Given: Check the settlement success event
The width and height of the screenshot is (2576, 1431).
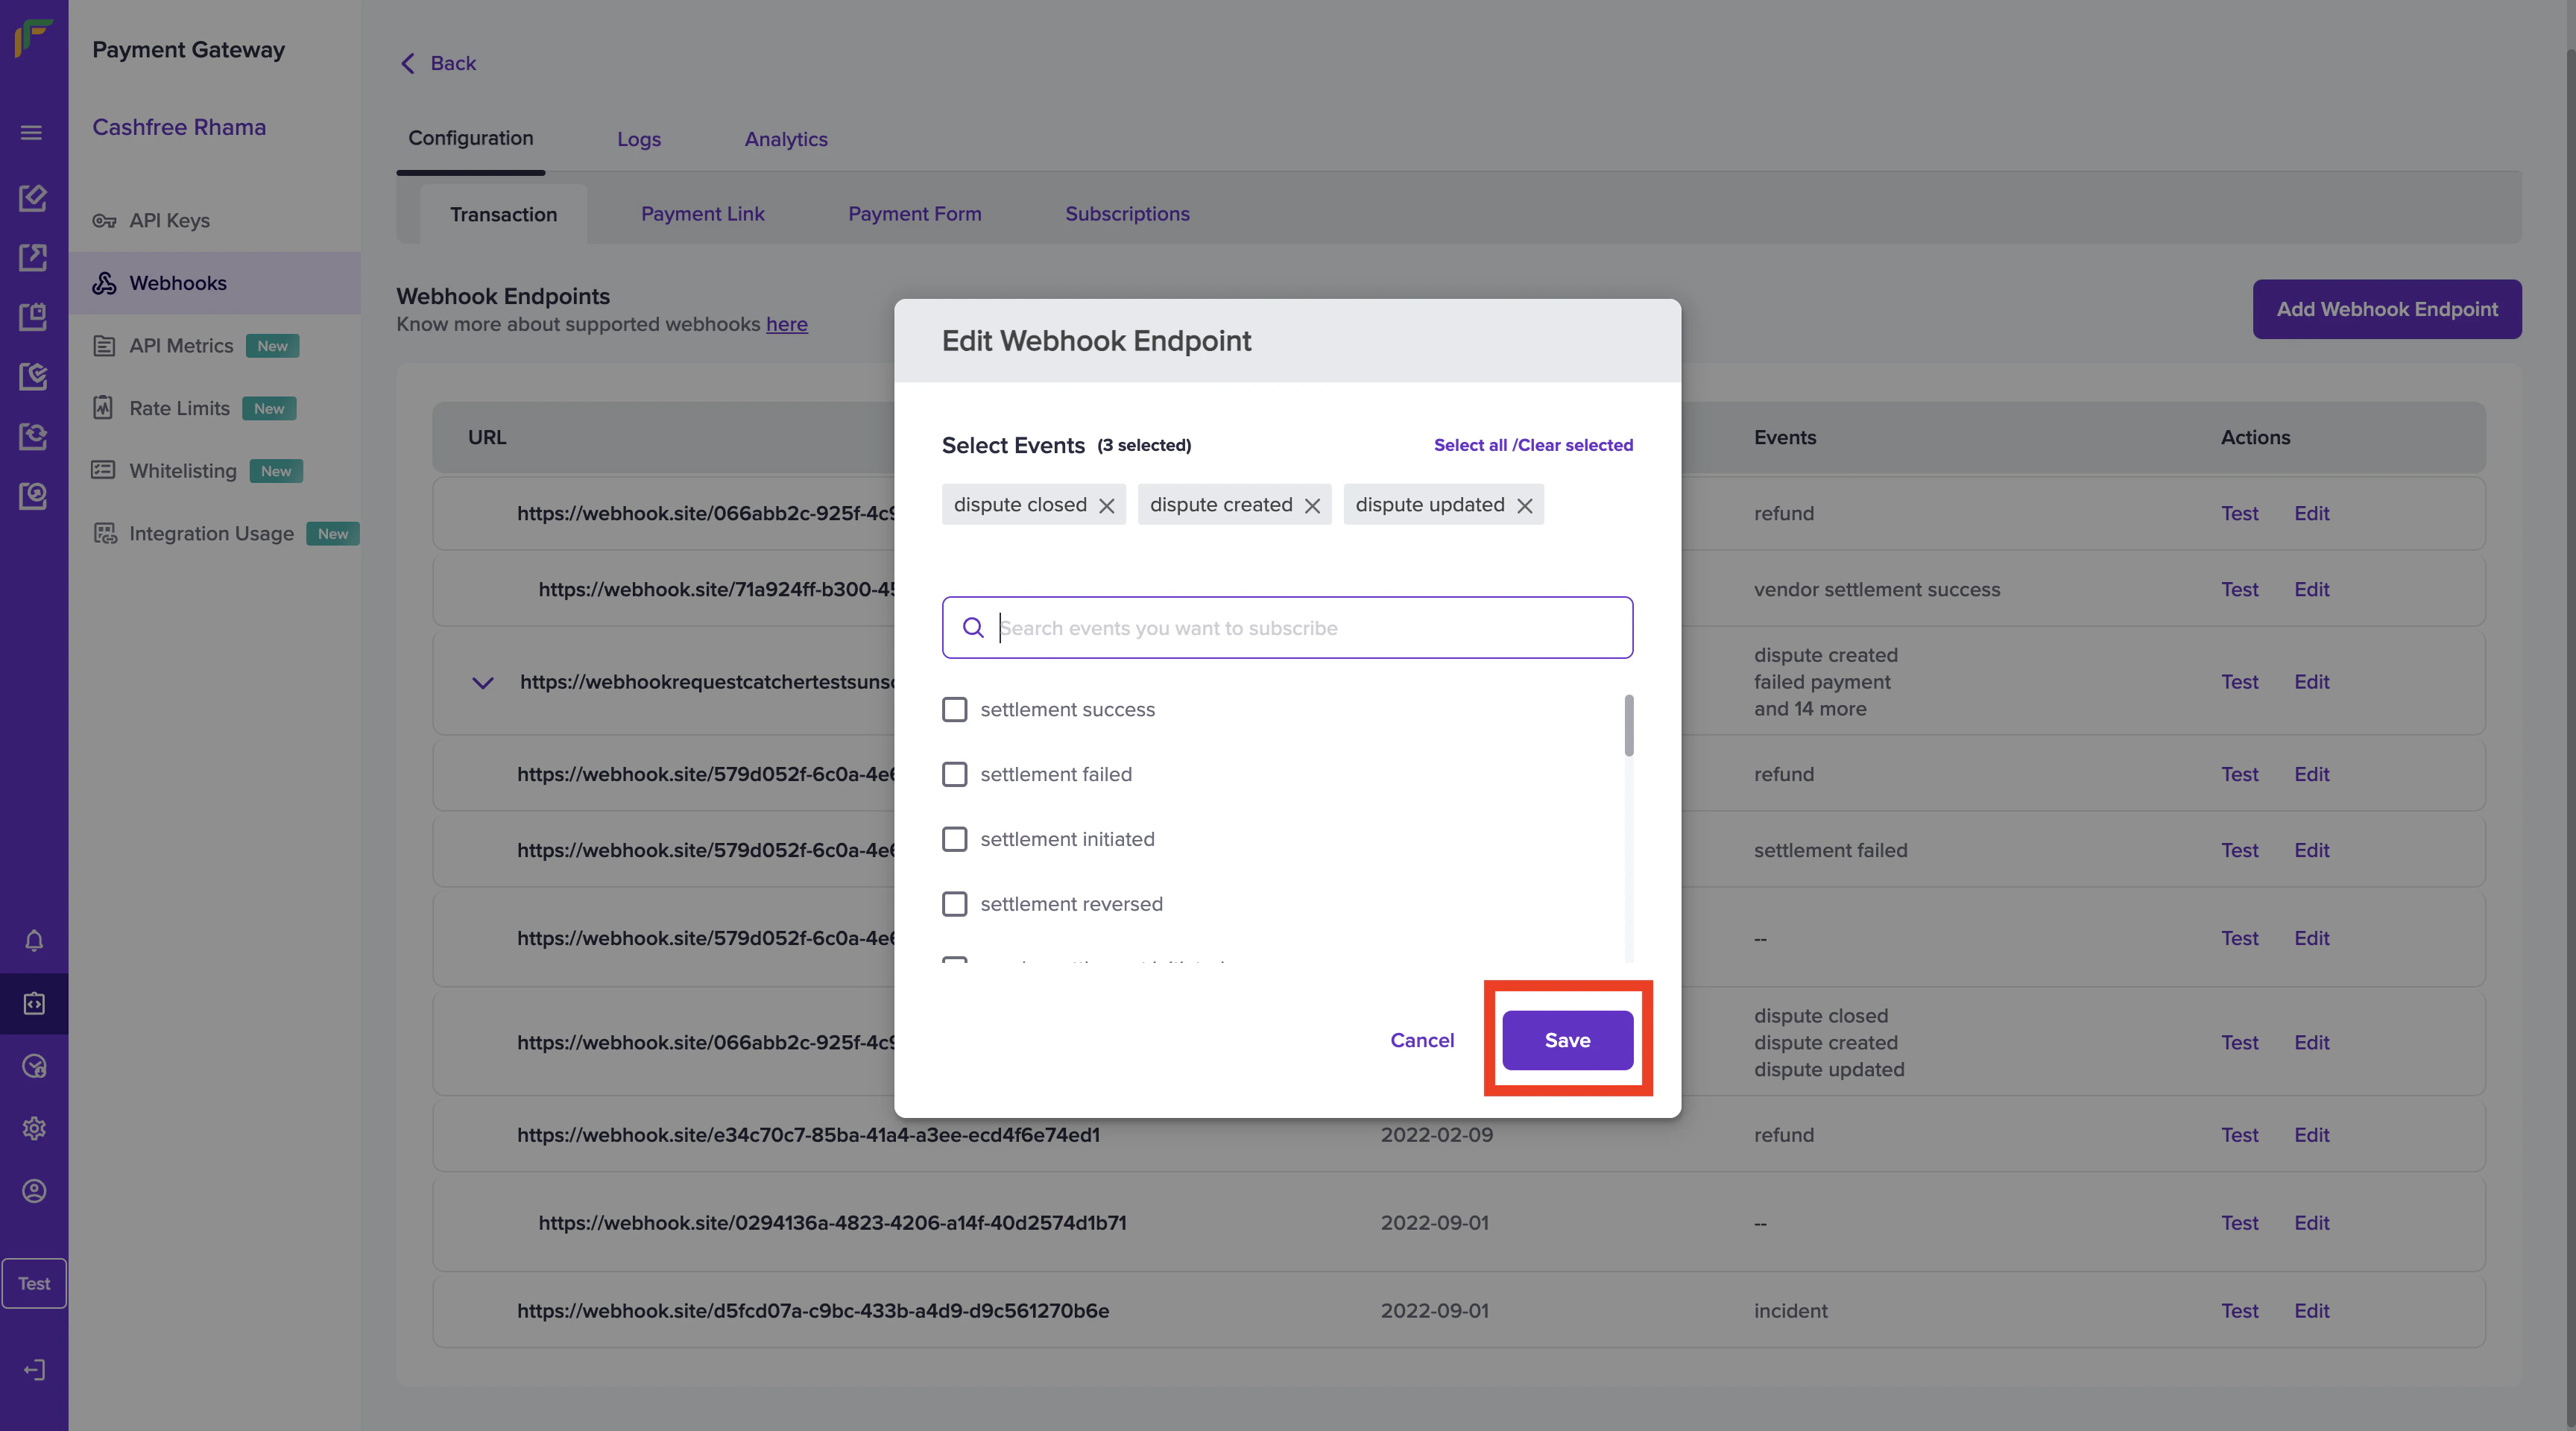Looking at the screenshot, I should tap(955, 709).
